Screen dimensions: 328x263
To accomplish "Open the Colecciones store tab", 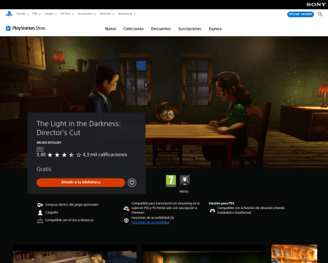I will point(133,29).
